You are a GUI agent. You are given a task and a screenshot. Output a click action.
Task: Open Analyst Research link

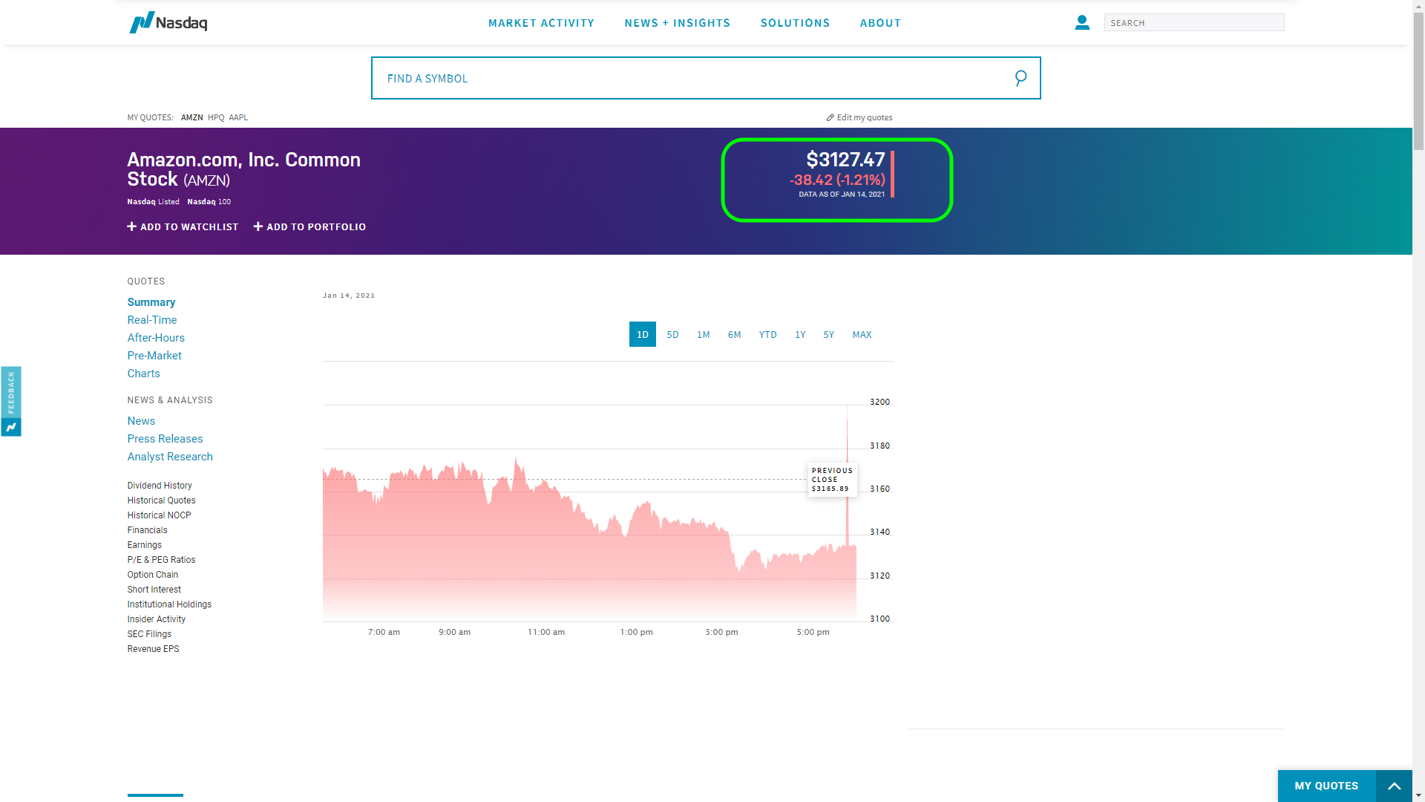click(170, 457)
